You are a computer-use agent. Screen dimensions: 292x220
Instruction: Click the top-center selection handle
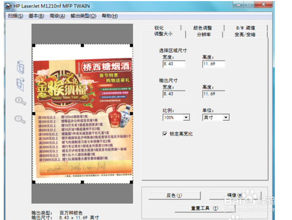[82, 46]
